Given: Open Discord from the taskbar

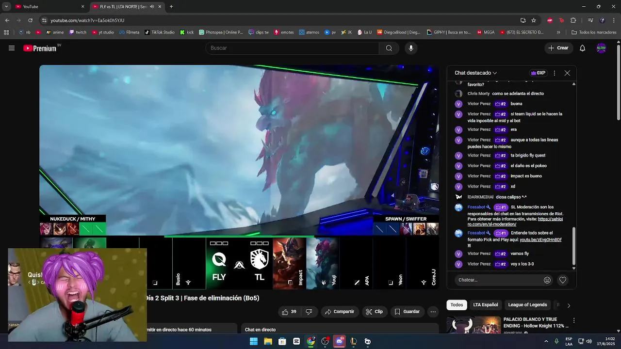Looking at the screenshot, I should click(x=339, y=341).
